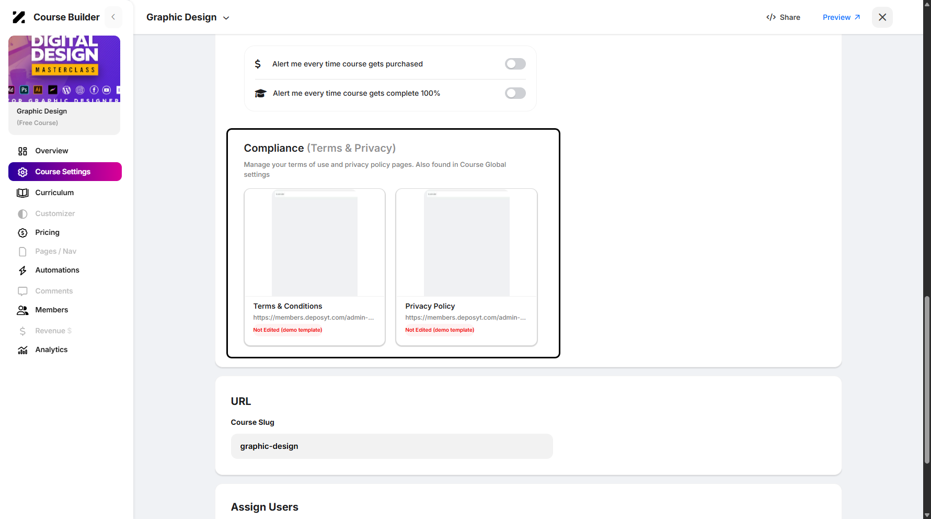Open the Privacy Policy page preview thumbnail
The image size is (931, 519).
point(466,243)
